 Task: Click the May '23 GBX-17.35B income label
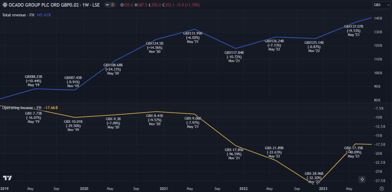pyautogui.click(x=353, y=152)
